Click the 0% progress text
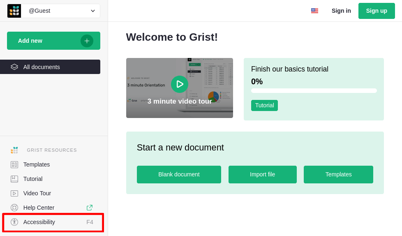Image resolution: width=402 pixels, height=236 pixels. (257, 81)
